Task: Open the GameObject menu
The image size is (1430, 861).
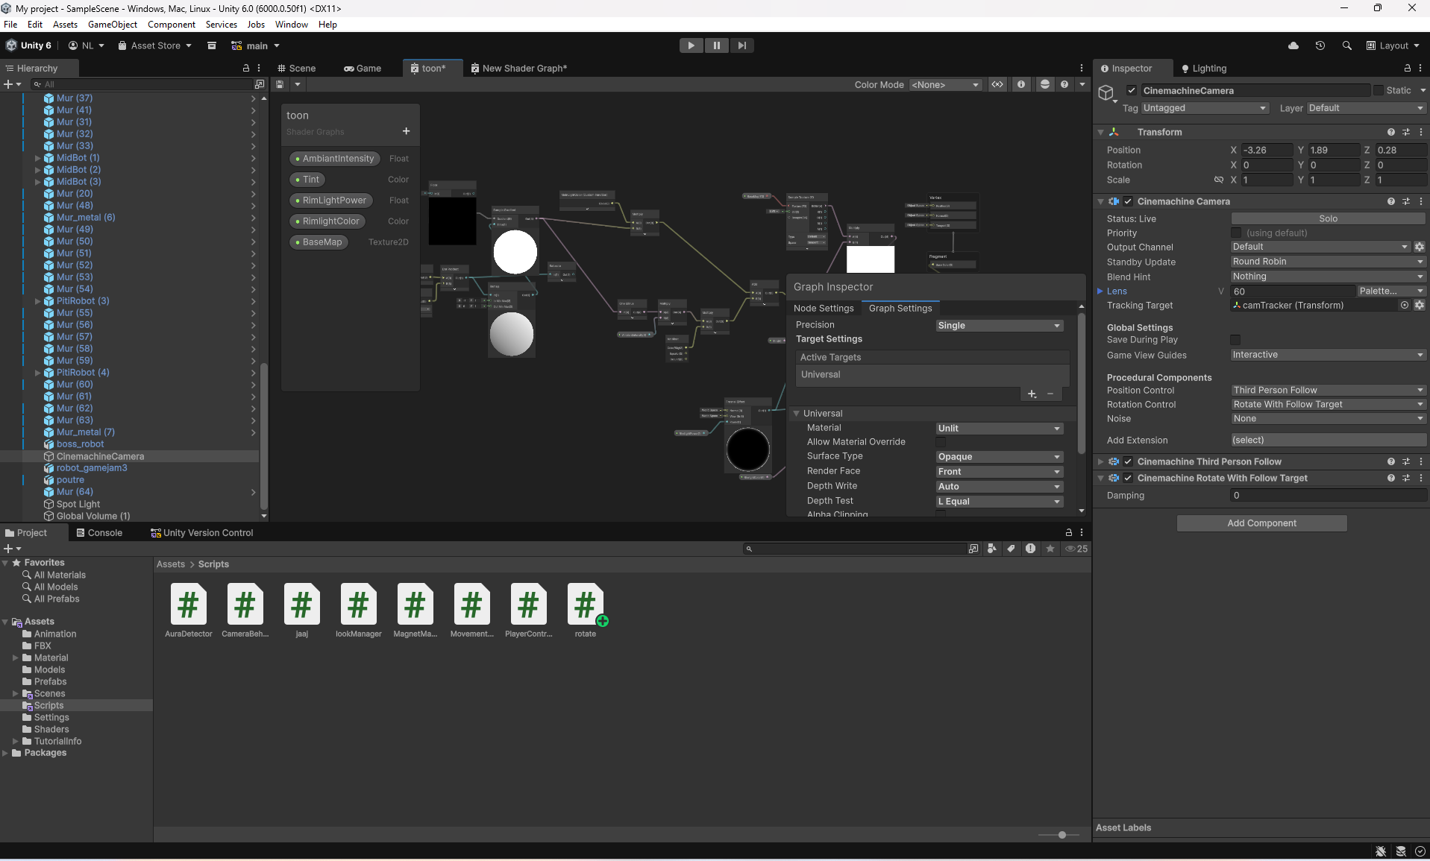Action: [x=113, y=25]
